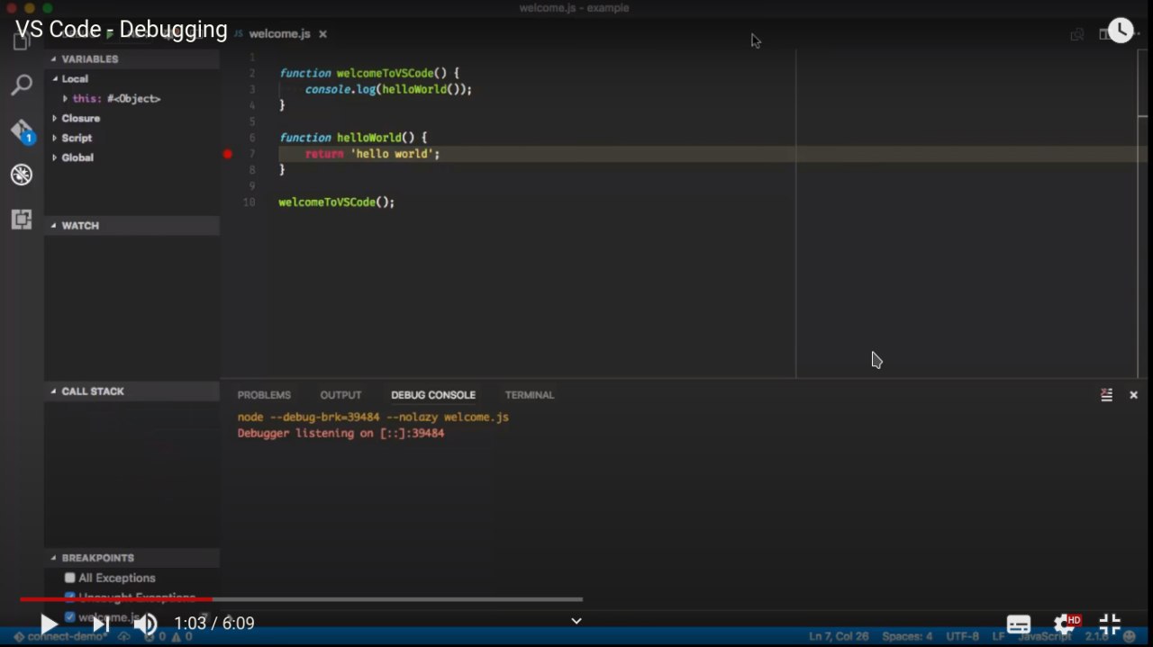Mute the video volume

tap(145, 624)
